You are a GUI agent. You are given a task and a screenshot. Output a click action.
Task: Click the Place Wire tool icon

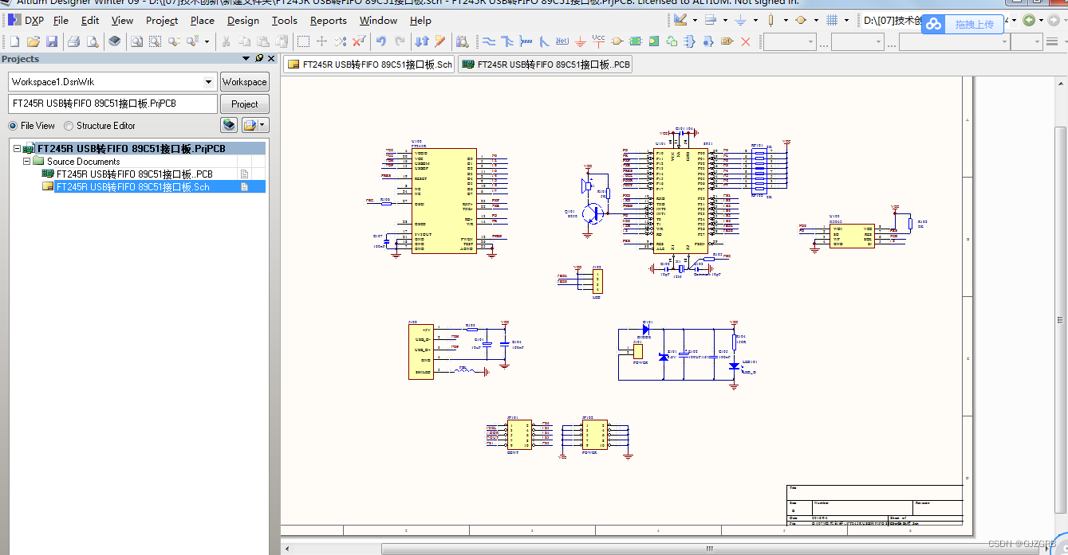click(x=488, y=41)
